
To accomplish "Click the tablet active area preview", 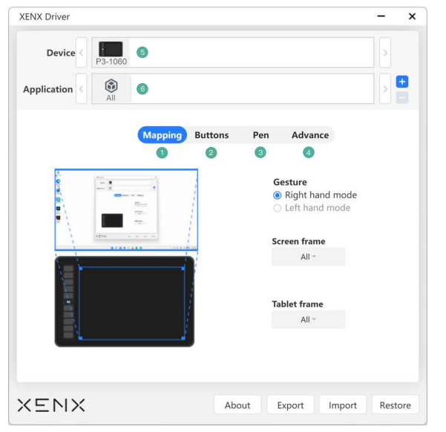I will coord(132,303).
